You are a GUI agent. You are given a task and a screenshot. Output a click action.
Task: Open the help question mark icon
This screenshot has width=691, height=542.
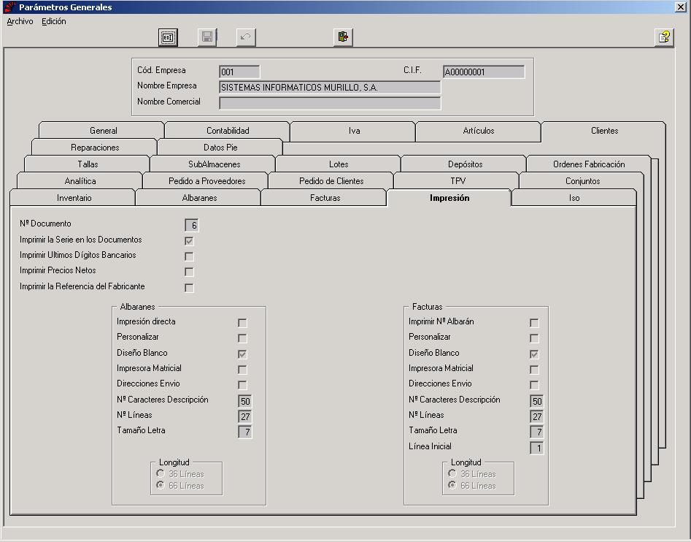pos(664,37)
